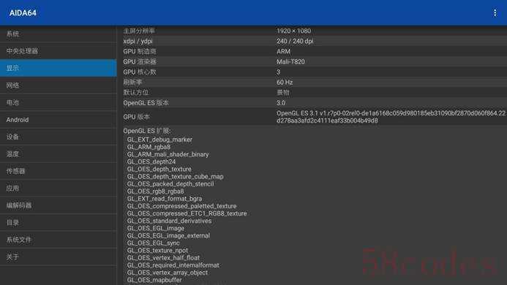Select the GL_OES_depth_texture extension line
The height and width of the screenshot is (285, 507).
[159, 169]
